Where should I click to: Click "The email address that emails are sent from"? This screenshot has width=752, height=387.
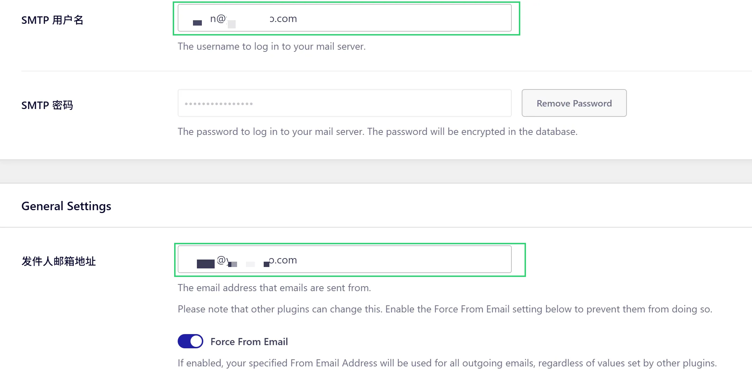(x=274, y=288)
